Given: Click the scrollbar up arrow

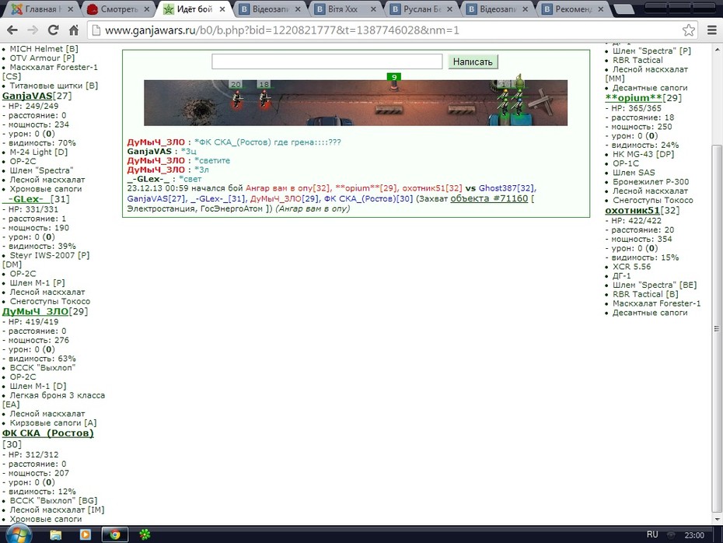Looking at the screenshot, I should 717,49.
